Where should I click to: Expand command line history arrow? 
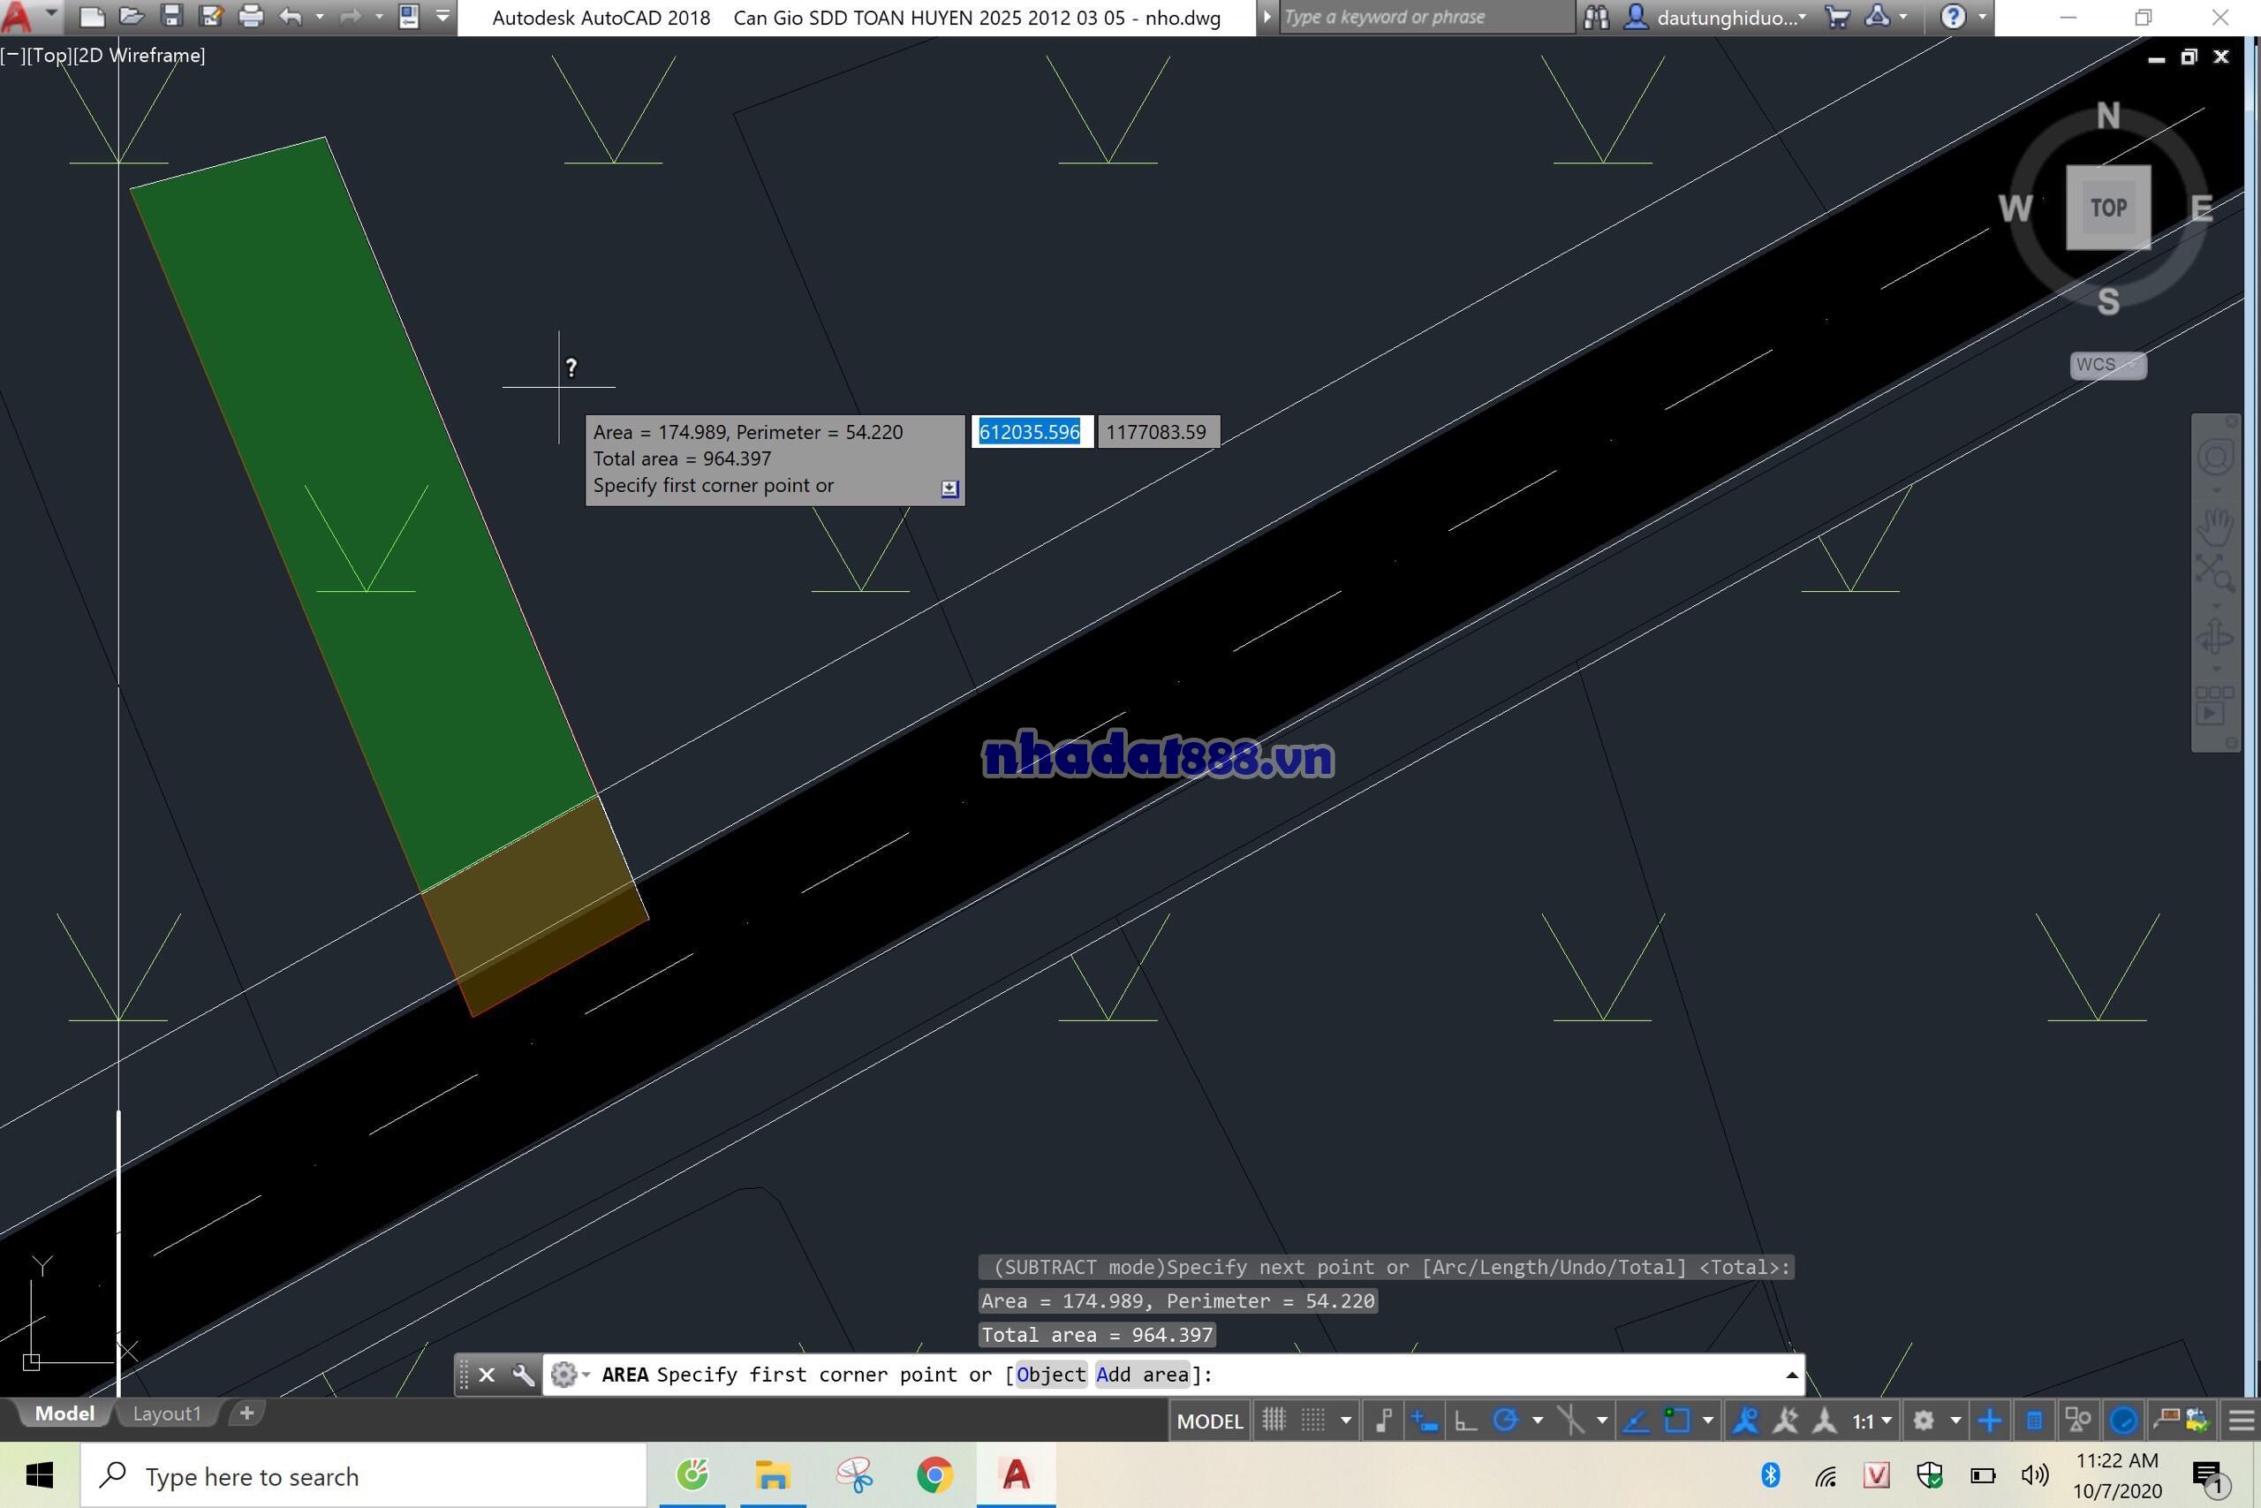[x=1792, y=1375]
